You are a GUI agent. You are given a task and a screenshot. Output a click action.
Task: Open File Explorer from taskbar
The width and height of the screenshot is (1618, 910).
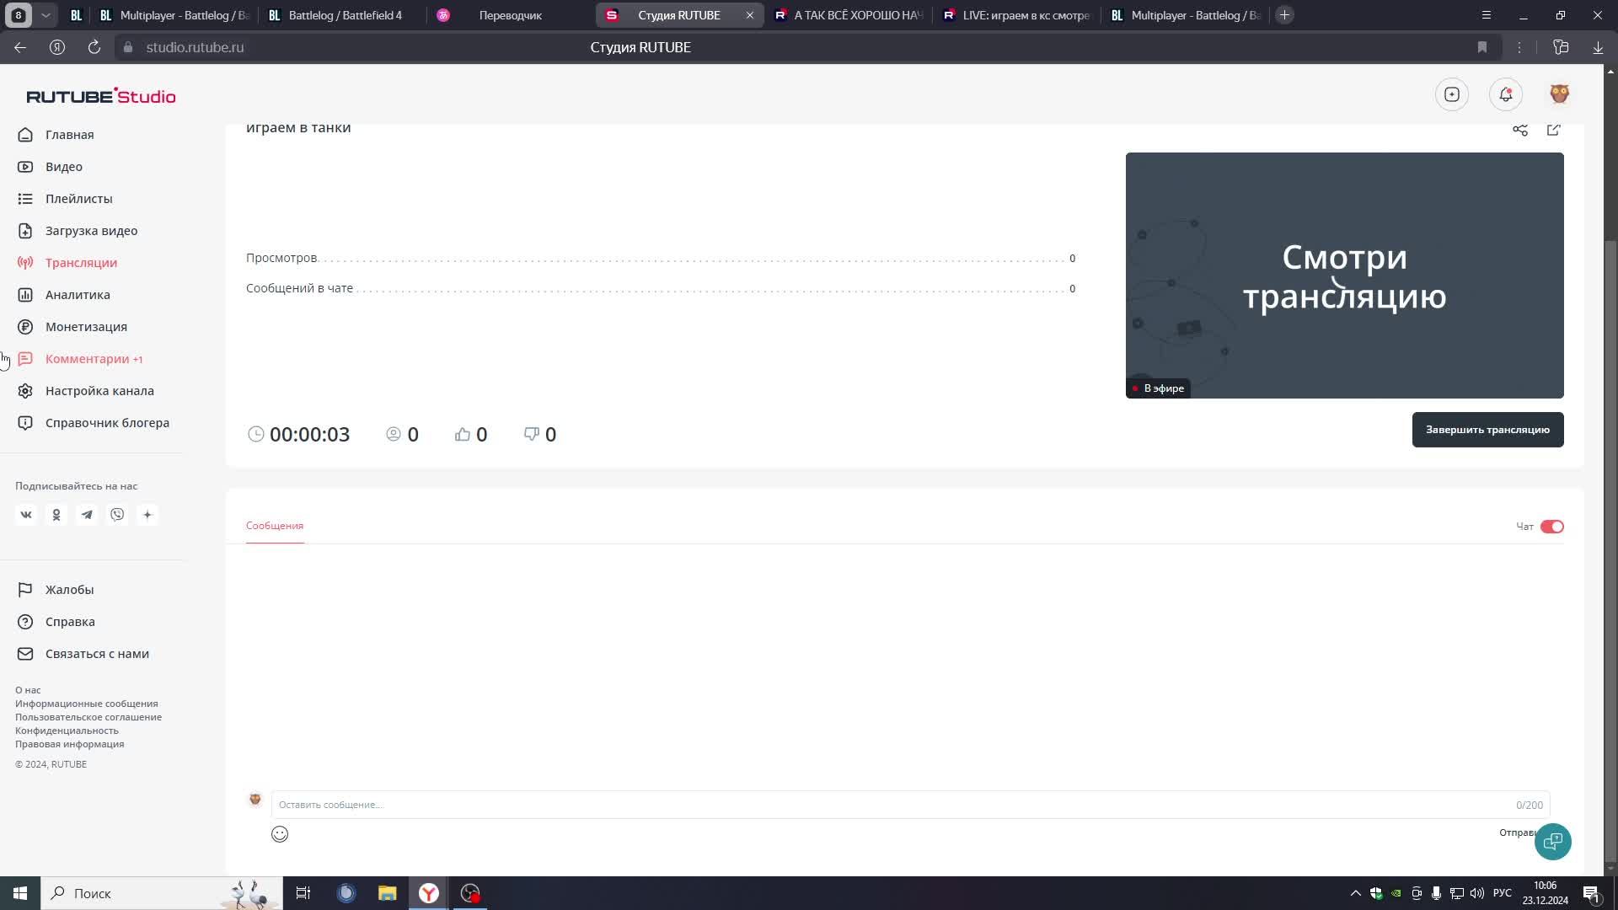pyautogui.click(x=388, y=893)
